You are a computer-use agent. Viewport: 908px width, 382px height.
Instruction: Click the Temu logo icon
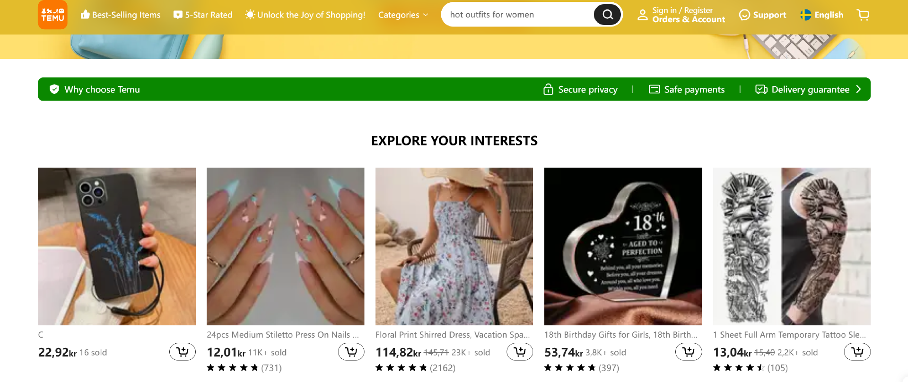(52, 15)
